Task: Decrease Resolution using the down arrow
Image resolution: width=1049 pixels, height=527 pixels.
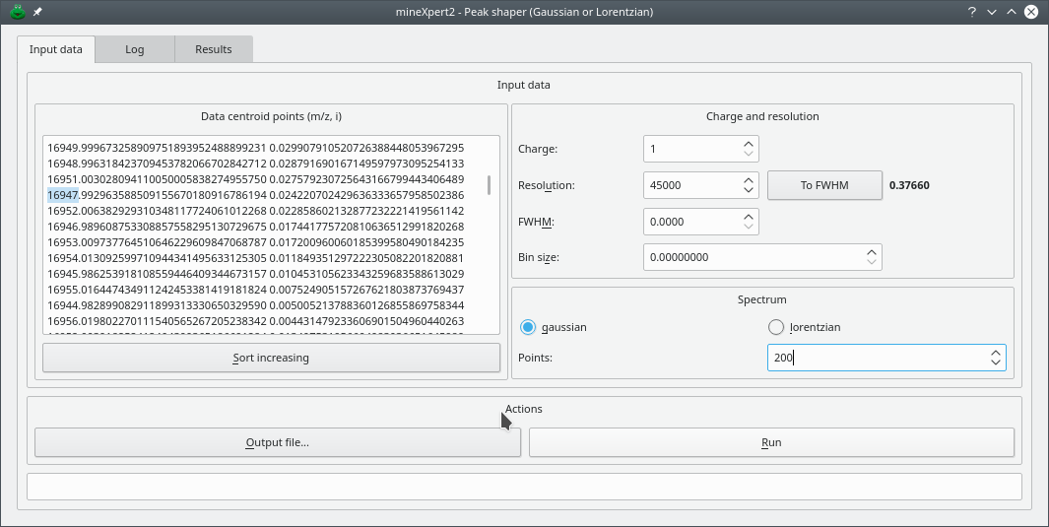Action: (x=749, y=191)
